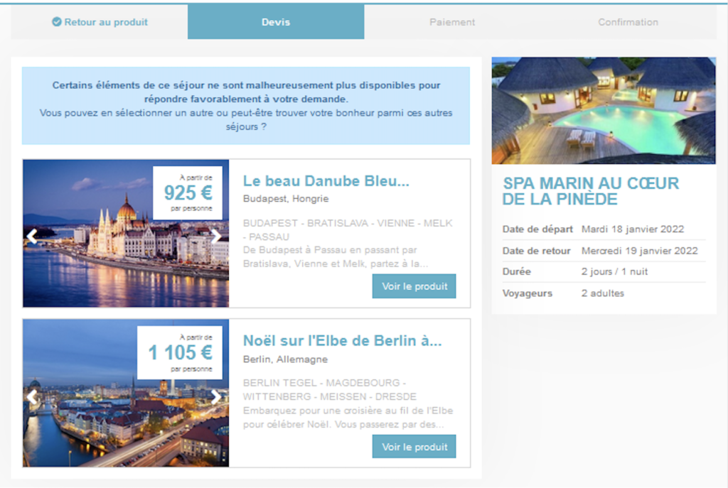This screenshot has height=488, width=728.
Task: Select the Spa Marin au cœur de la pinède heading
Action: [x=590, y=191]
